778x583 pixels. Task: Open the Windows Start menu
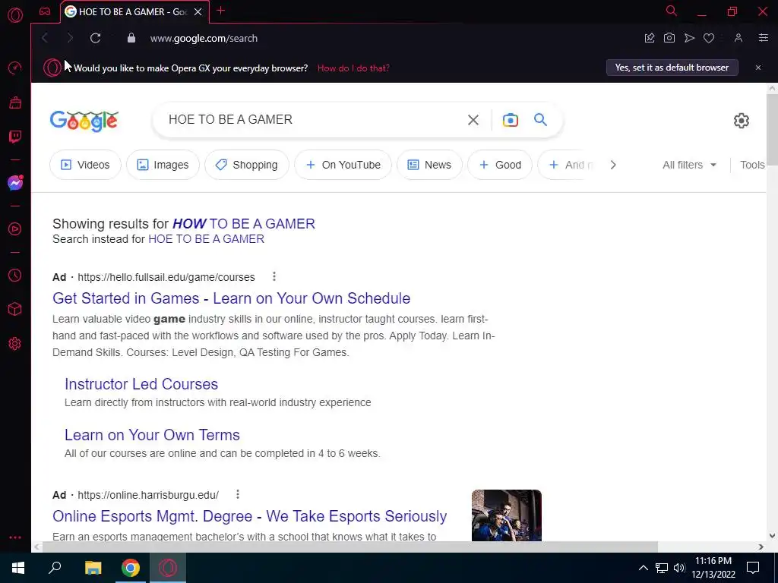18,568
